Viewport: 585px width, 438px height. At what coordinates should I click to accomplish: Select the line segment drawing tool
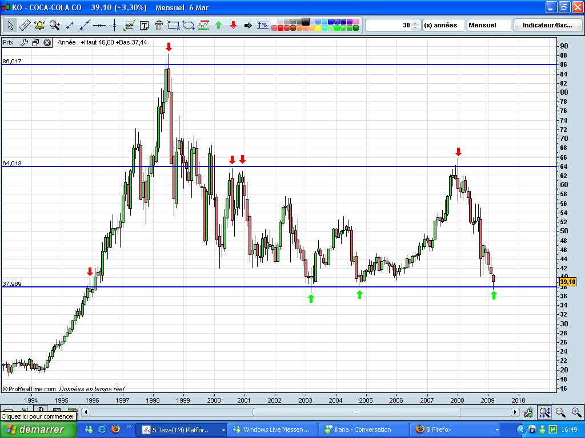tap(70, 25)
